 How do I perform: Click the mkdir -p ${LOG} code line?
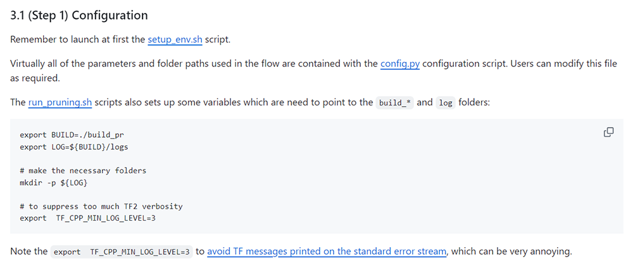(54, 183)
